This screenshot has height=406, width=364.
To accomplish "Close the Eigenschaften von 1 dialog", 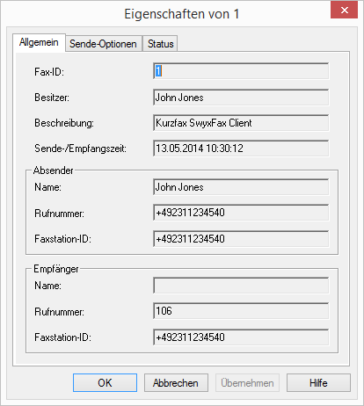I will 344,10.
